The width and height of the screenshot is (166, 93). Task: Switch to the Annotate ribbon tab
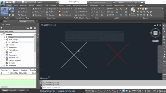[23, 5]
